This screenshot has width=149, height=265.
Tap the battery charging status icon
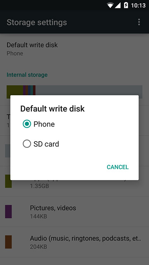[x=126, y=5]
